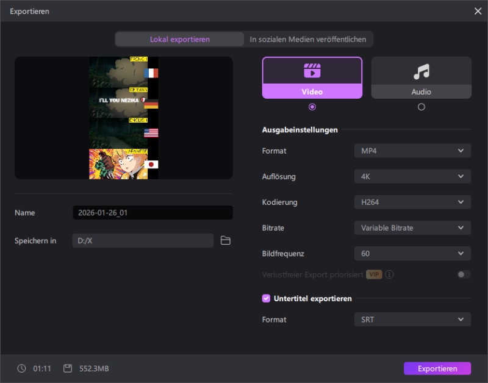Screen dimensions: 488x383
Task: Click the video clapperboard icon
Action: tap(312, 71)
